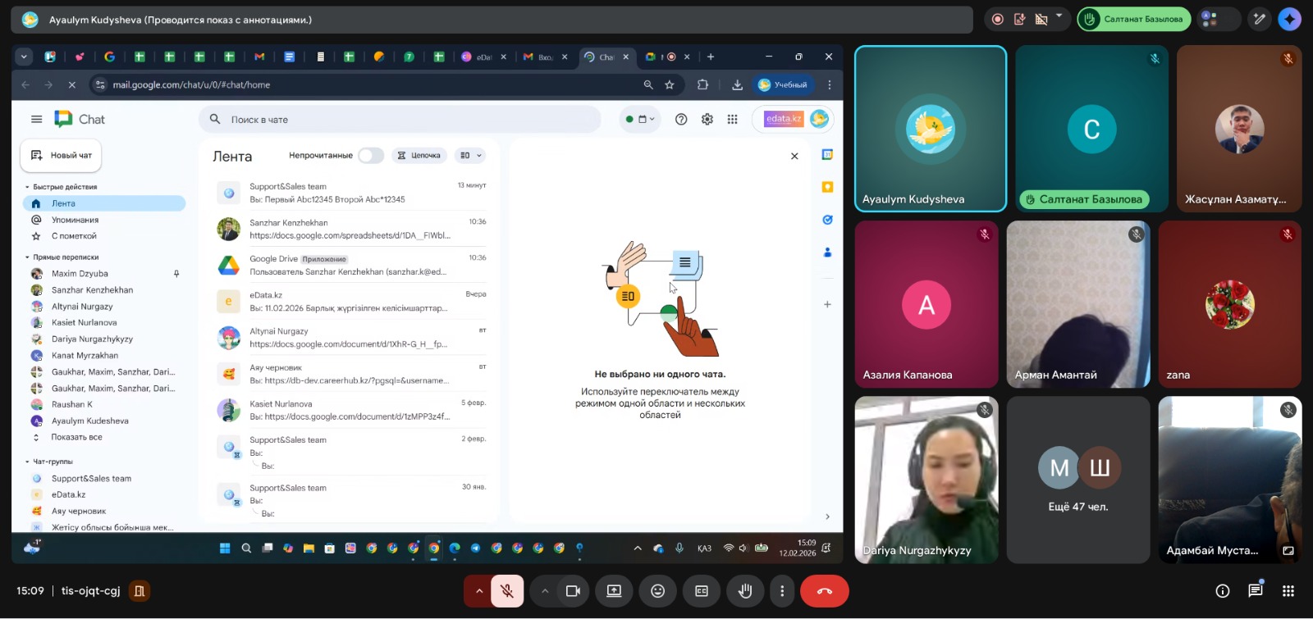This screenshot has width=1313, height=619.
Task: Open the emoji reactions button
Action: pyautogui.click(x=657, y=591)
